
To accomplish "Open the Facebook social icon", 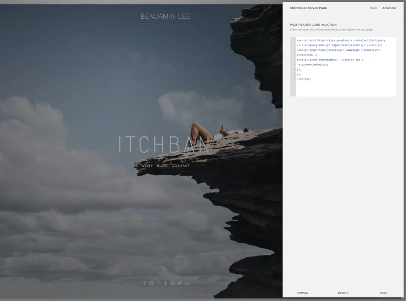I will tap(145, 283).
